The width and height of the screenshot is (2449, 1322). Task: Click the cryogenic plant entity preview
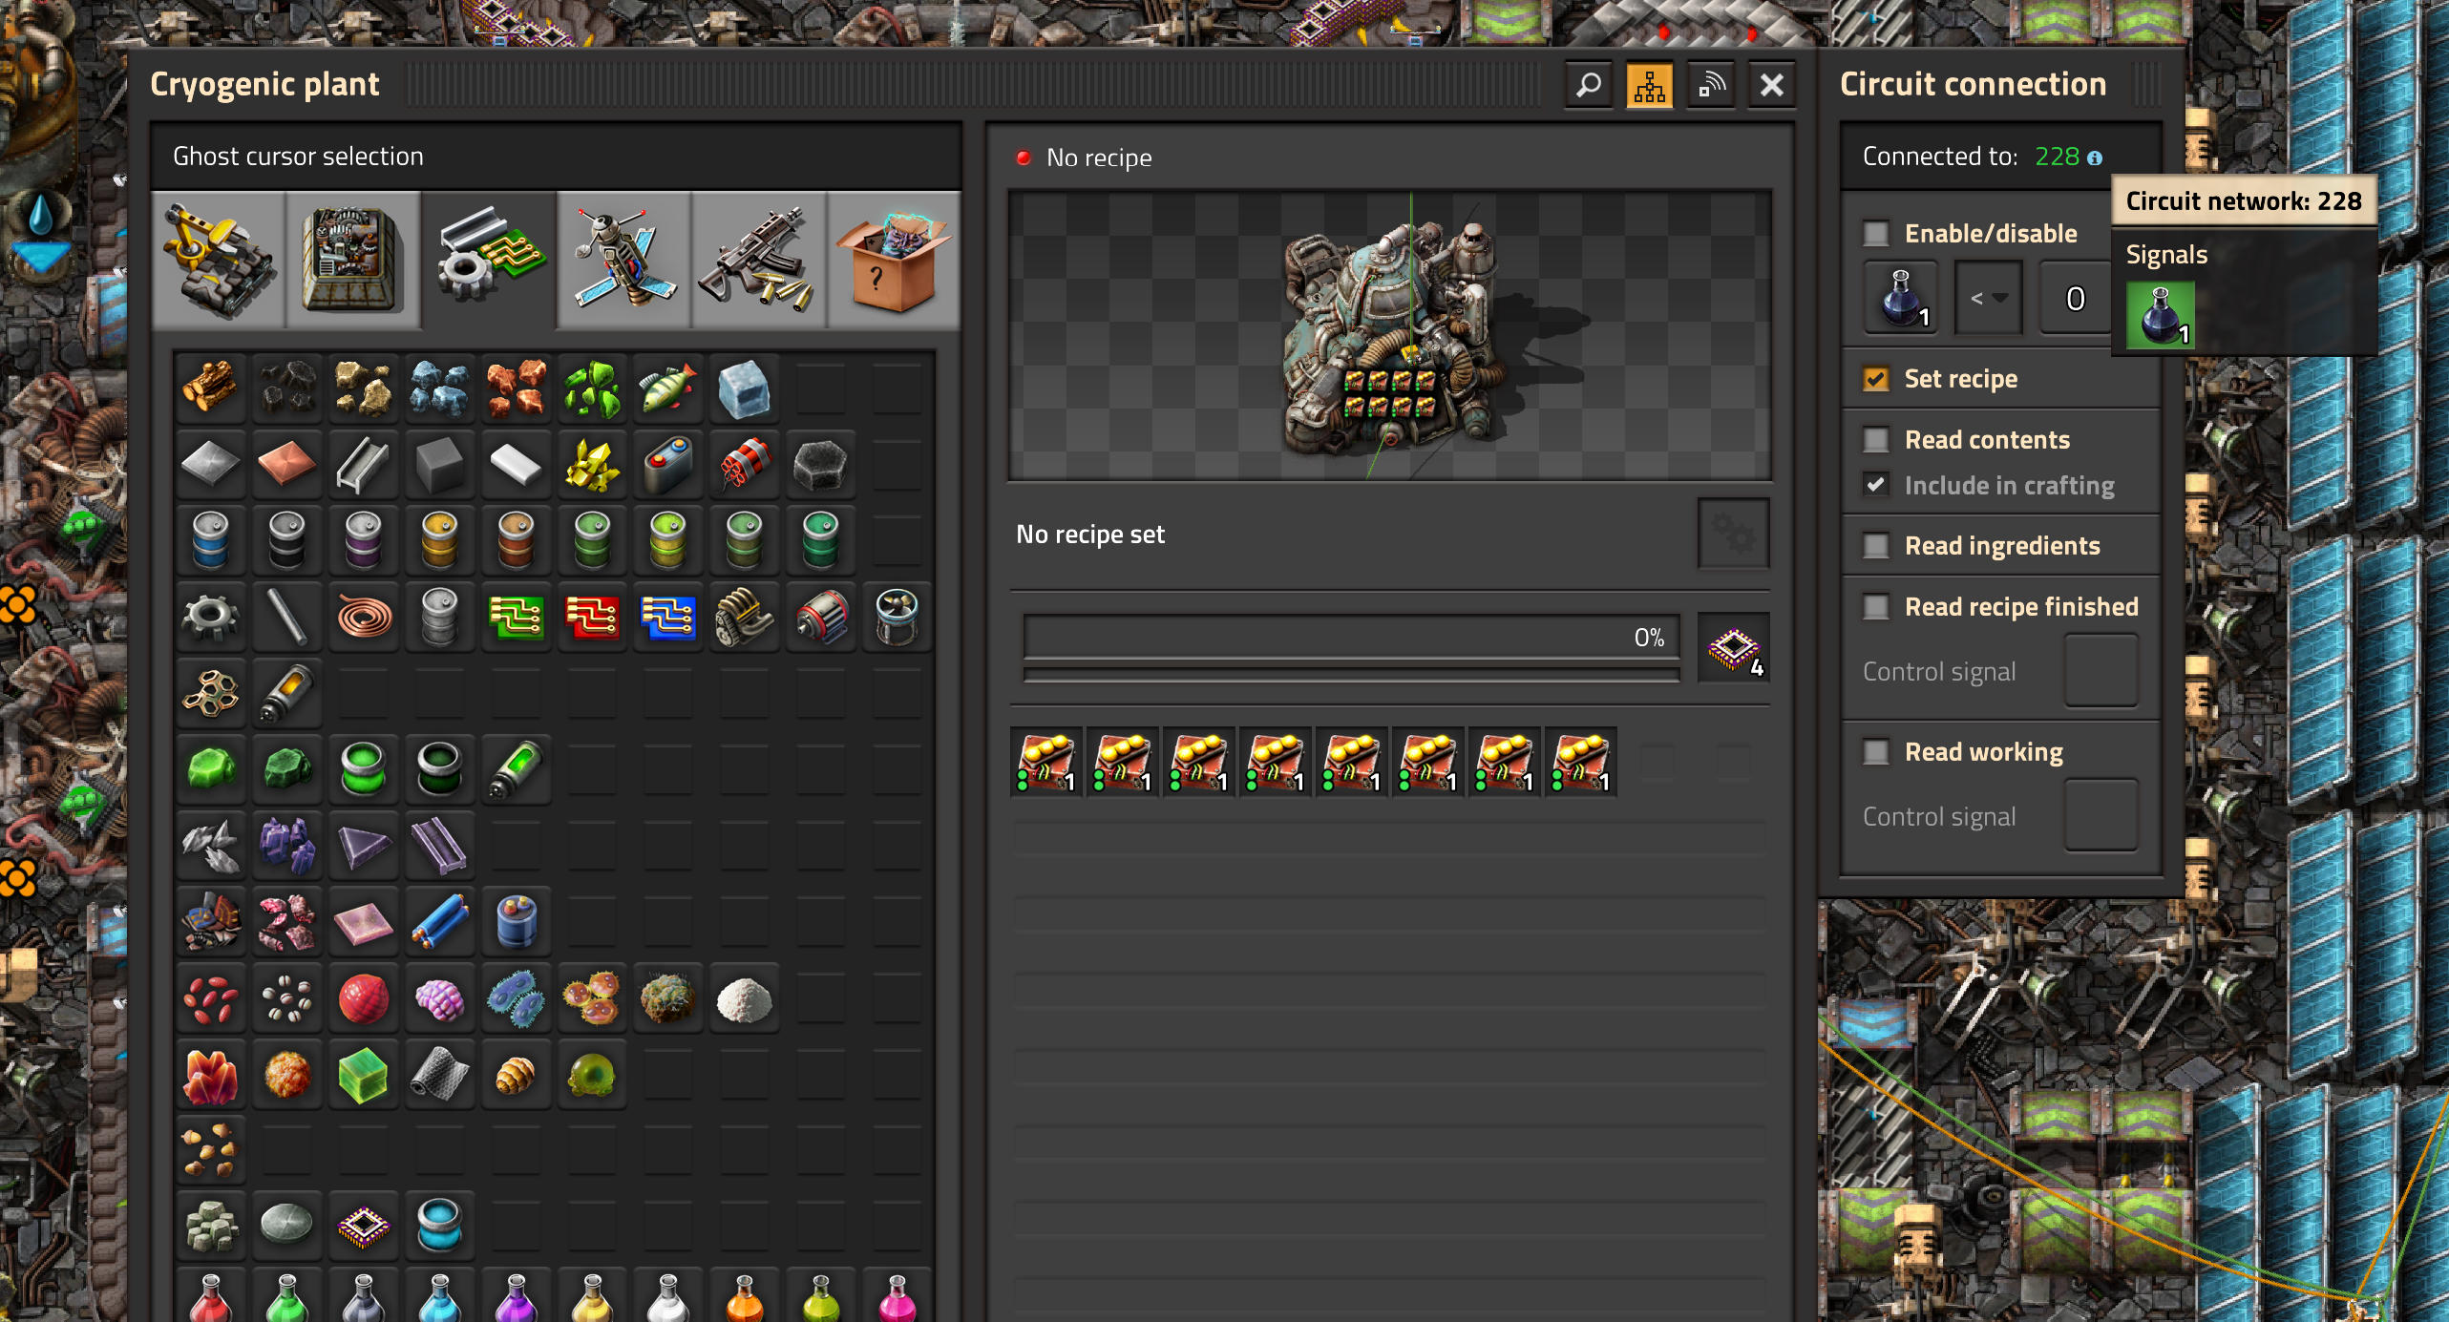click(x=1390, y=336)
